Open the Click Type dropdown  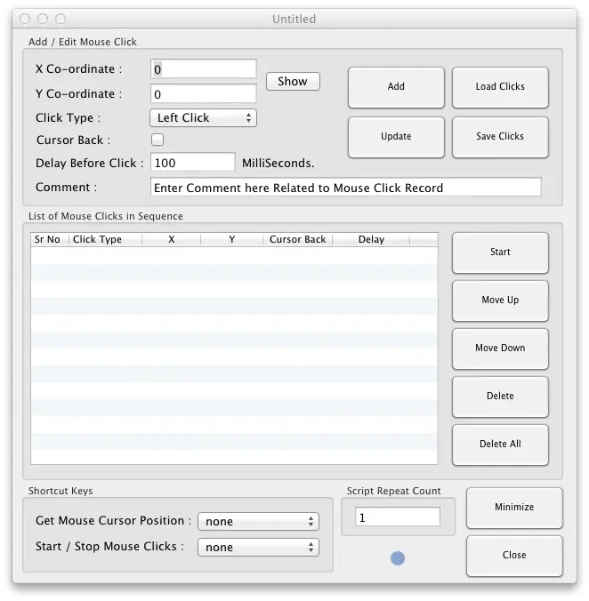pyautogui.click(x=203, y=117)
